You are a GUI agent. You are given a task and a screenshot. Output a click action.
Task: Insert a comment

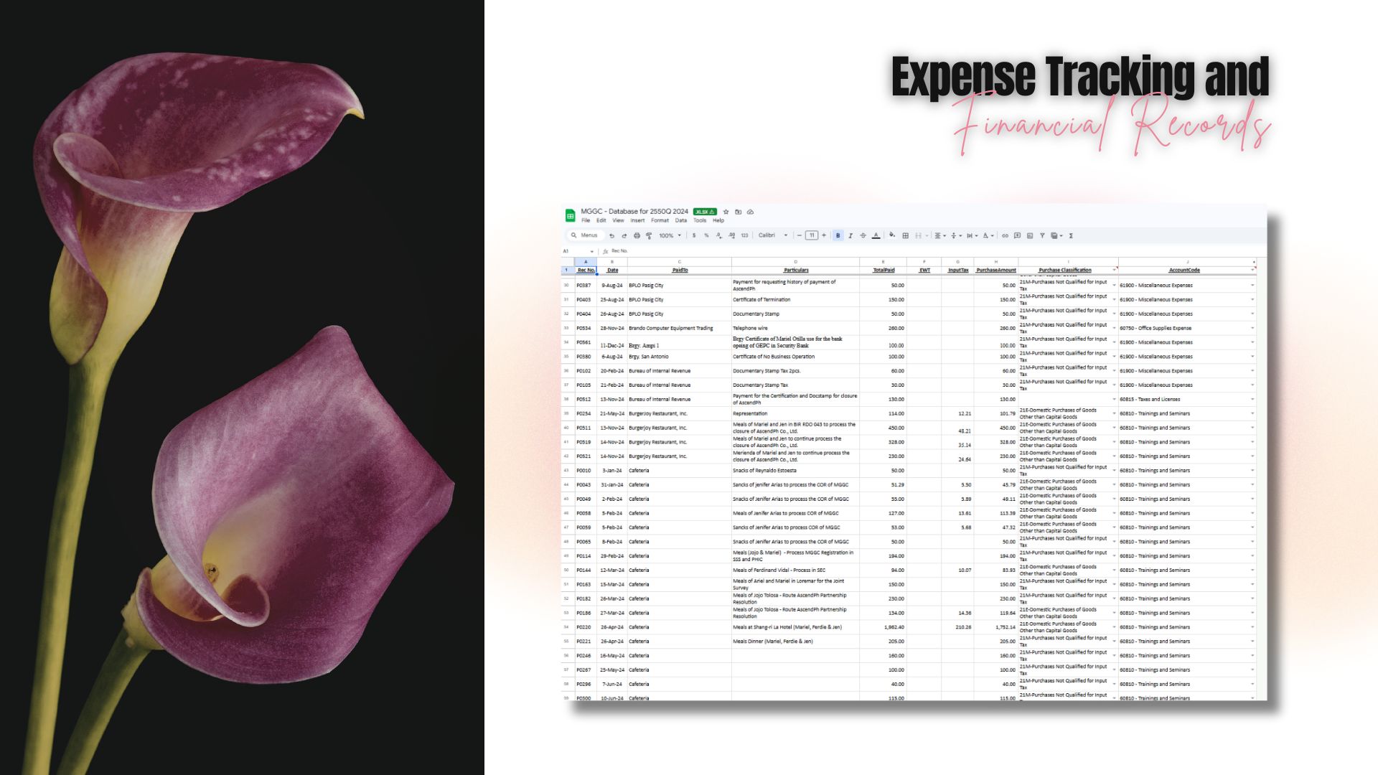coord(1017,235)
